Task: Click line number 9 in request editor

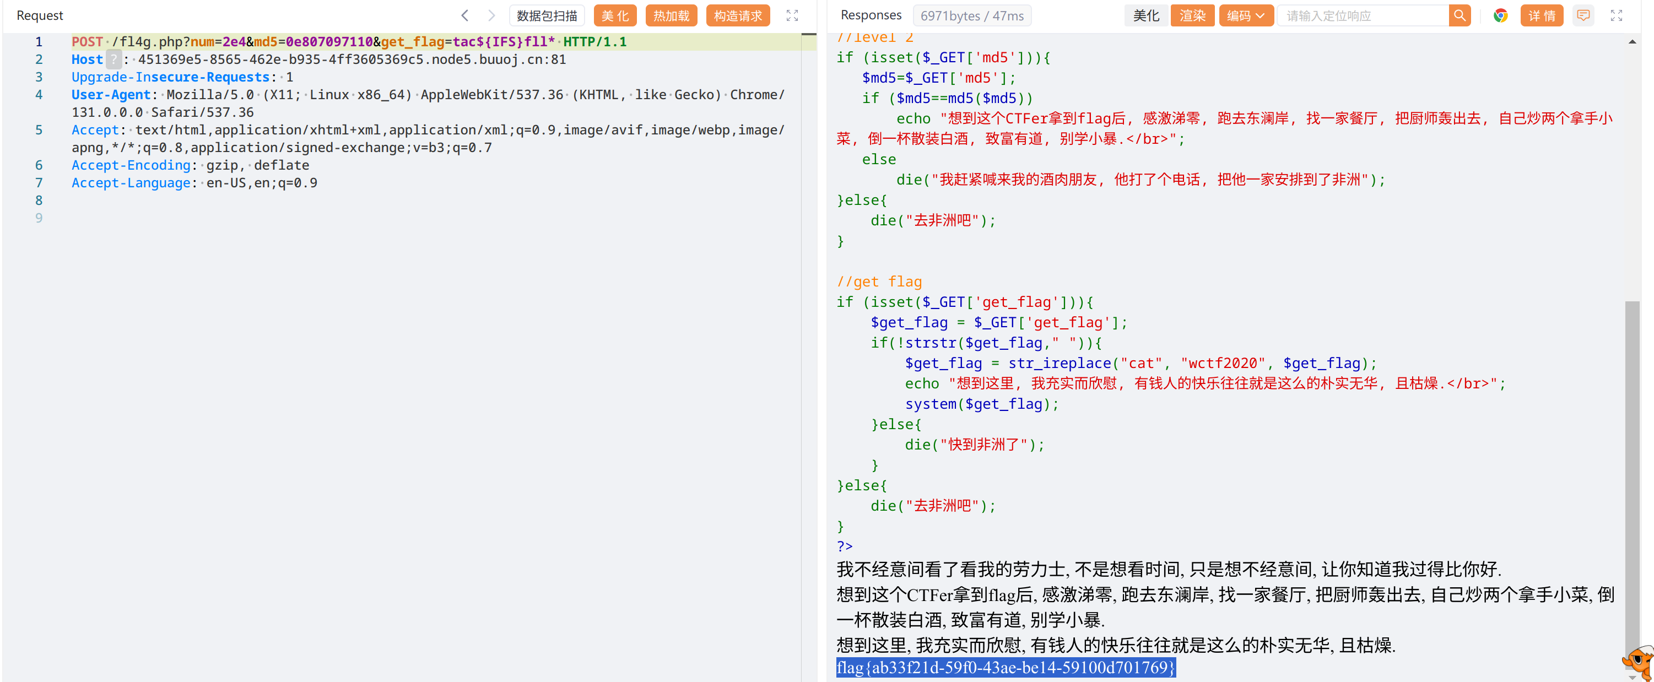Action: (x=39, y=218)
